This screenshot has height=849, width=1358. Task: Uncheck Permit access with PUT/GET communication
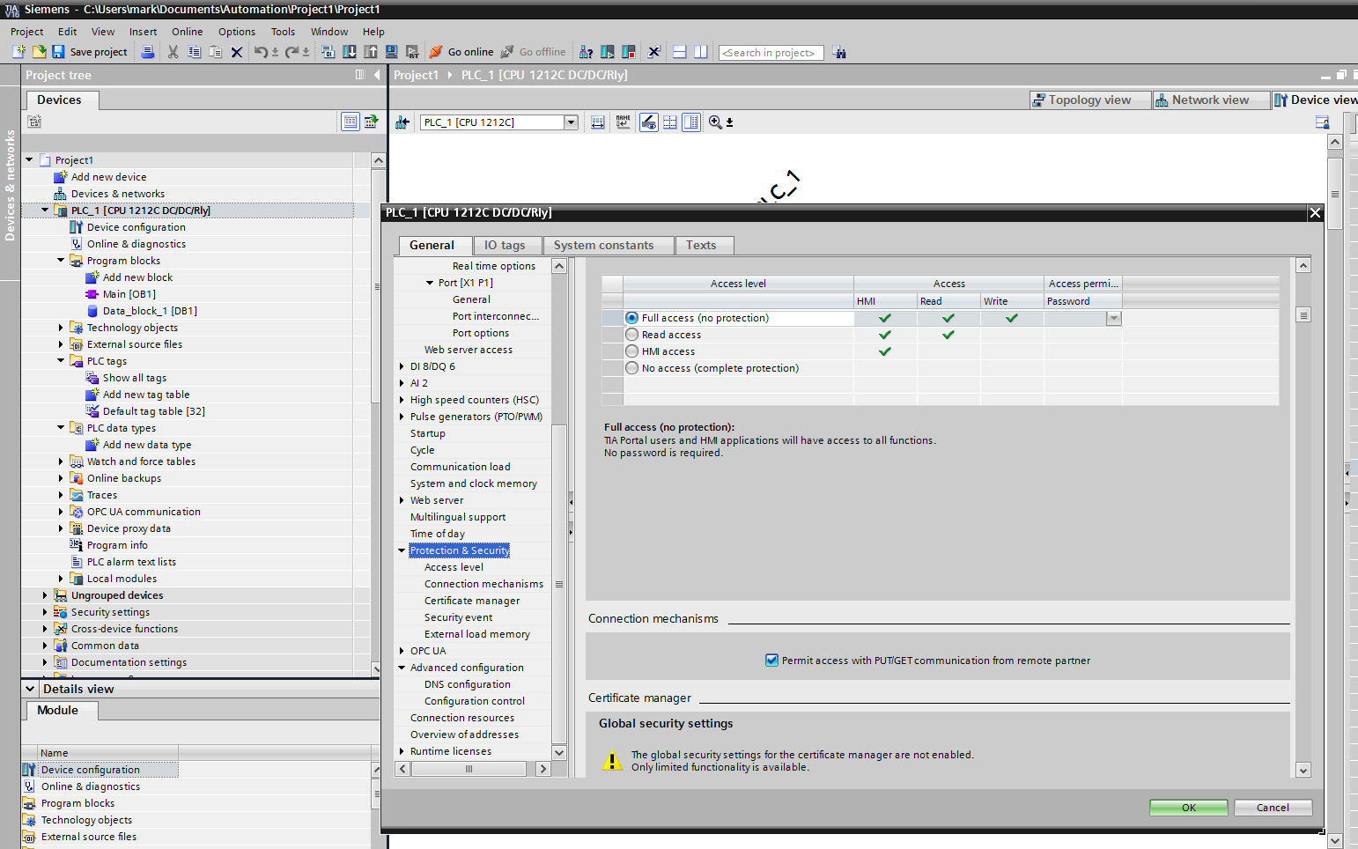[x=771, y=661]
